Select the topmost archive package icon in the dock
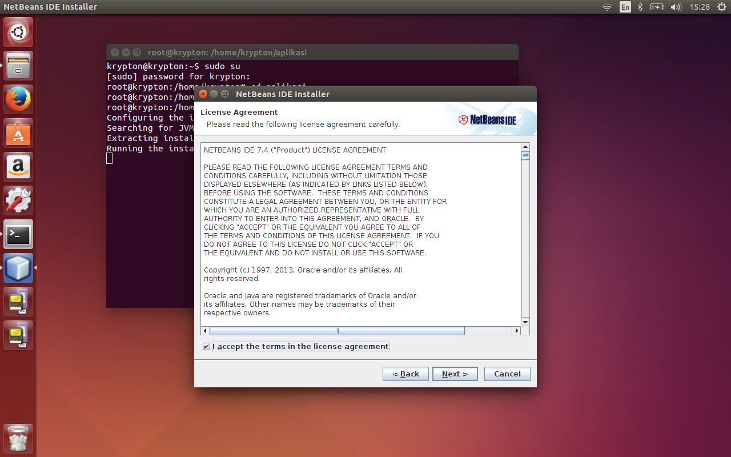Image resolution: width=731 pixels, height=457 pixels. (x=18, y=302)
